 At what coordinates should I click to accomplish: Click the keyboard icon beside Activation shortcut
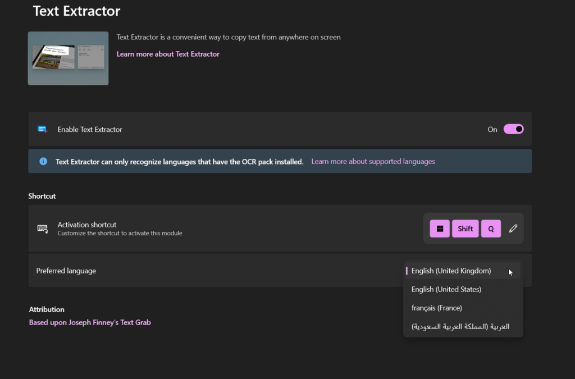click(x=43, y=229)
